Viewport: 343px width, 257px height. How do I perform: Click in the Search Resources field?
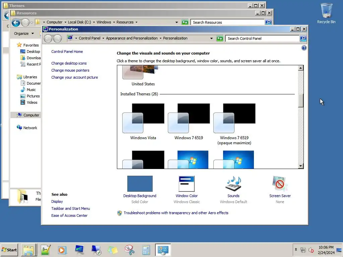(227, 22)
